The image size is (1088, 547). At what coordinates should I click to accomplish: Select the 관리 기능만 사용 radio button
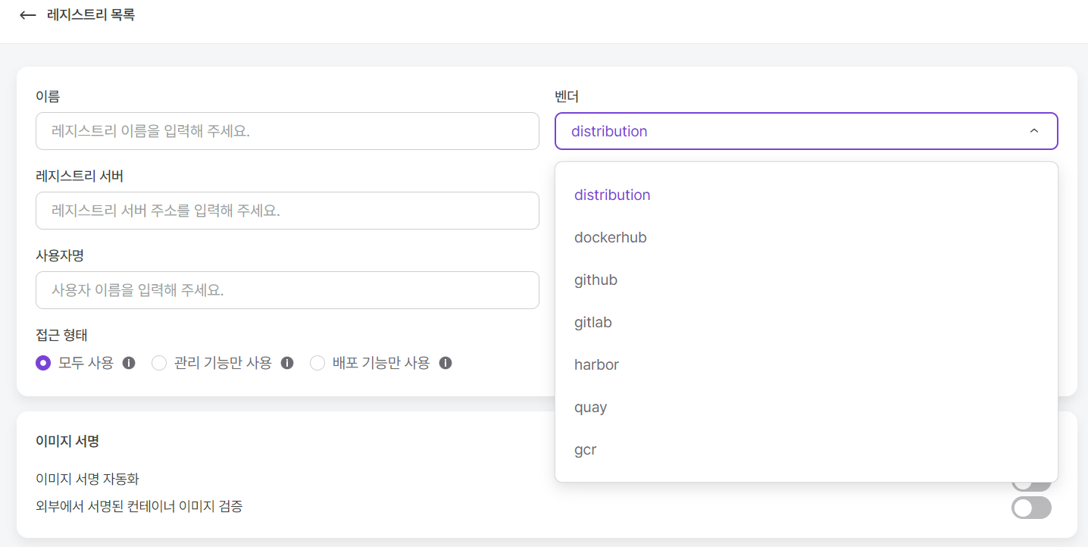[159, 363]
